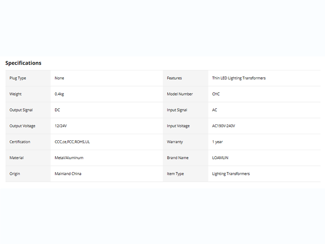Select the Item Type label
Screen dimensions: 325x244
tap(175, 174)
